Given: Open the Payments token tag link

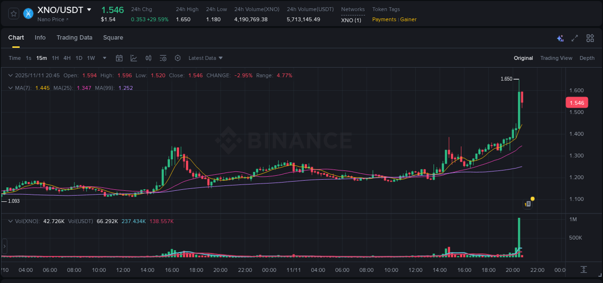Looking at the screenshot, I should point(384,19).
